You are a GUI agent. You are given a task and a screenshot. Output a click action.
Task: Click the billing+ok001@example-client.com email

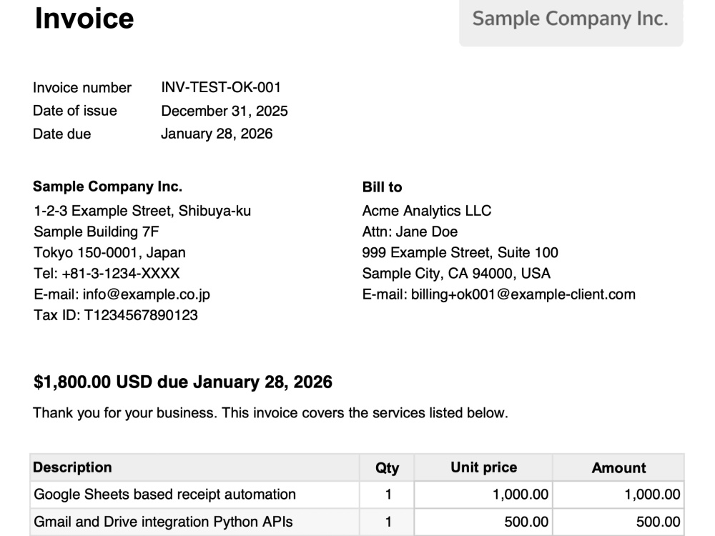tap(523, 294)
